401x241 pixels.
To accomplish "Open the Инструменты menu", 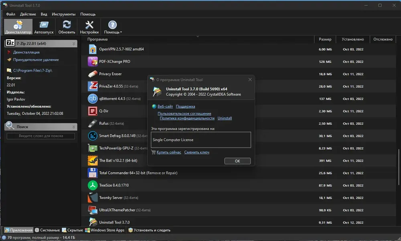I will coord(64,14).
